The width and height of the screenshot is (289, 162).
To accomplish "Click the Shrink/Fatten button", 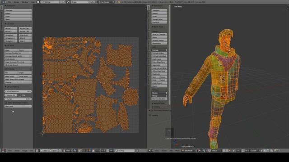I will (x=159, y=19).
